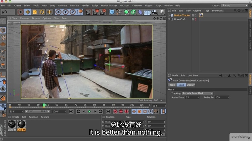Click attribute manager lock icon

[x=239, y=75]
